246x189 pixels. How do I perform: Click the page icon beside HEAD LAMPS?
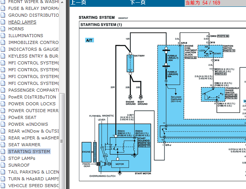click(x=3, y=22)
